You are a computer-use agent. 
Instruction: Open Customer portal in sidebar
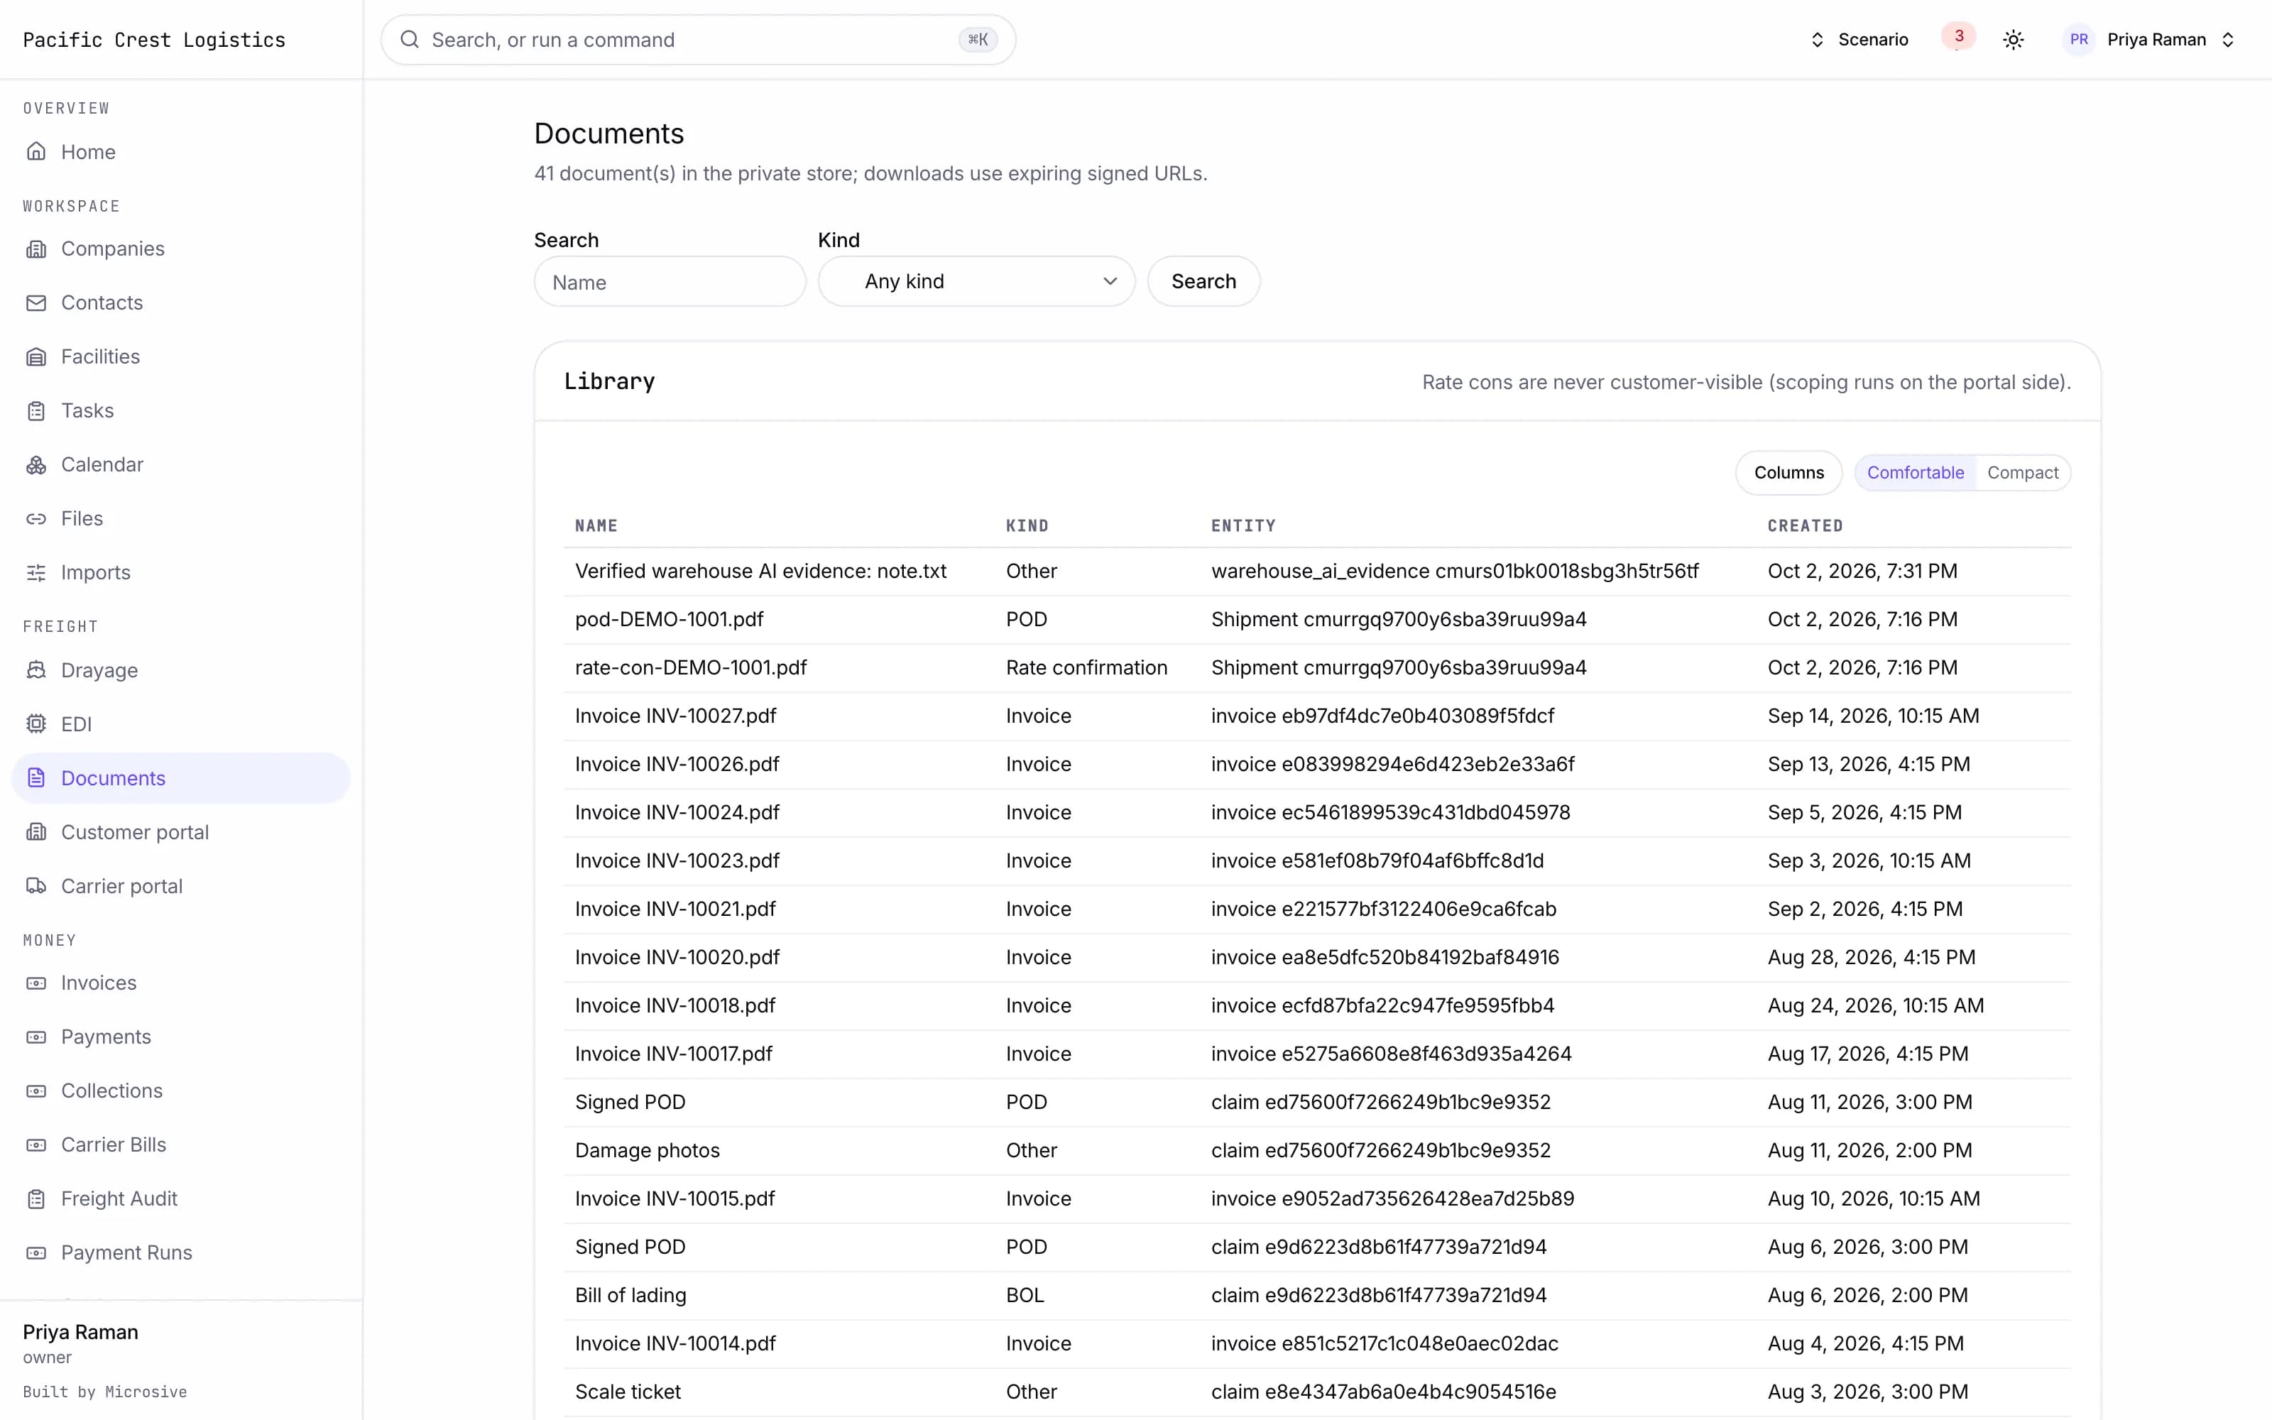click(x=180, y=832)
